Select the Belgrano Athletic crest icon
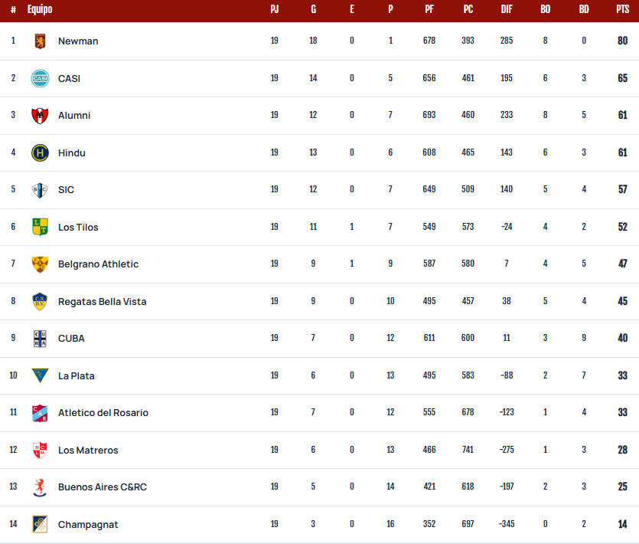This screenshot has width=639, height=544. 40,264
